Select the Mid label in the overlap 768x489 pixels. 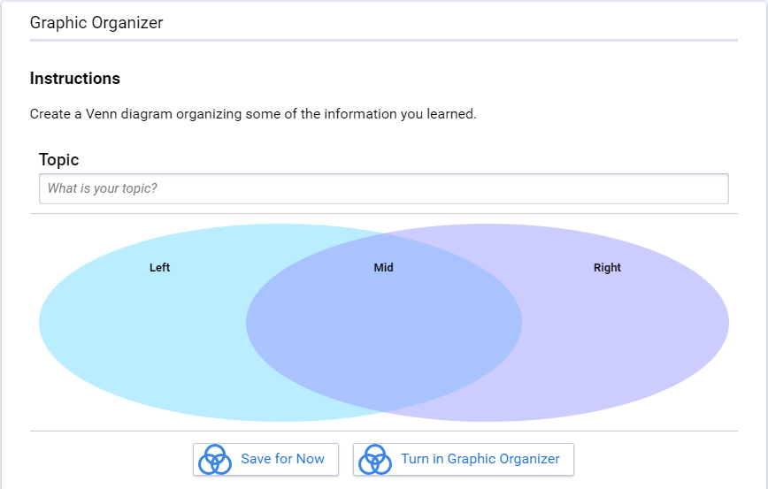383,268
